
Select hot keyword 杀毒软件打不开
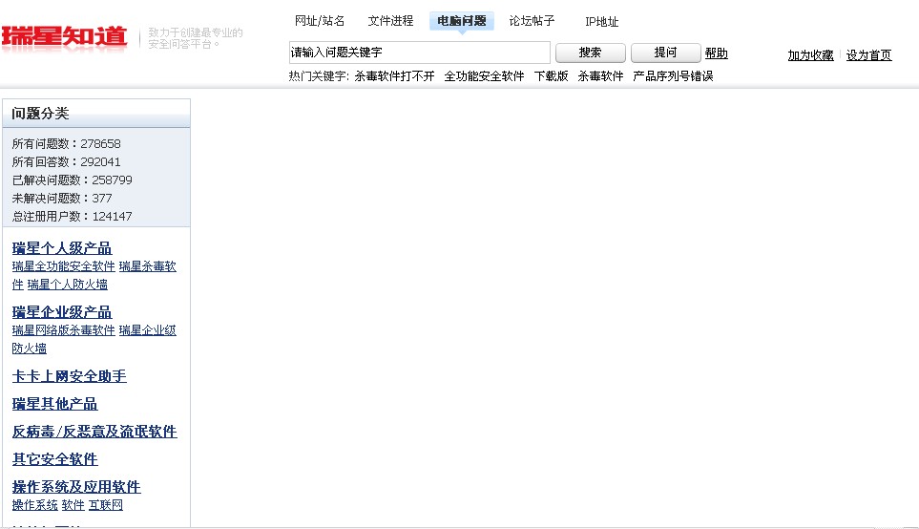click(x=394, y=76)
